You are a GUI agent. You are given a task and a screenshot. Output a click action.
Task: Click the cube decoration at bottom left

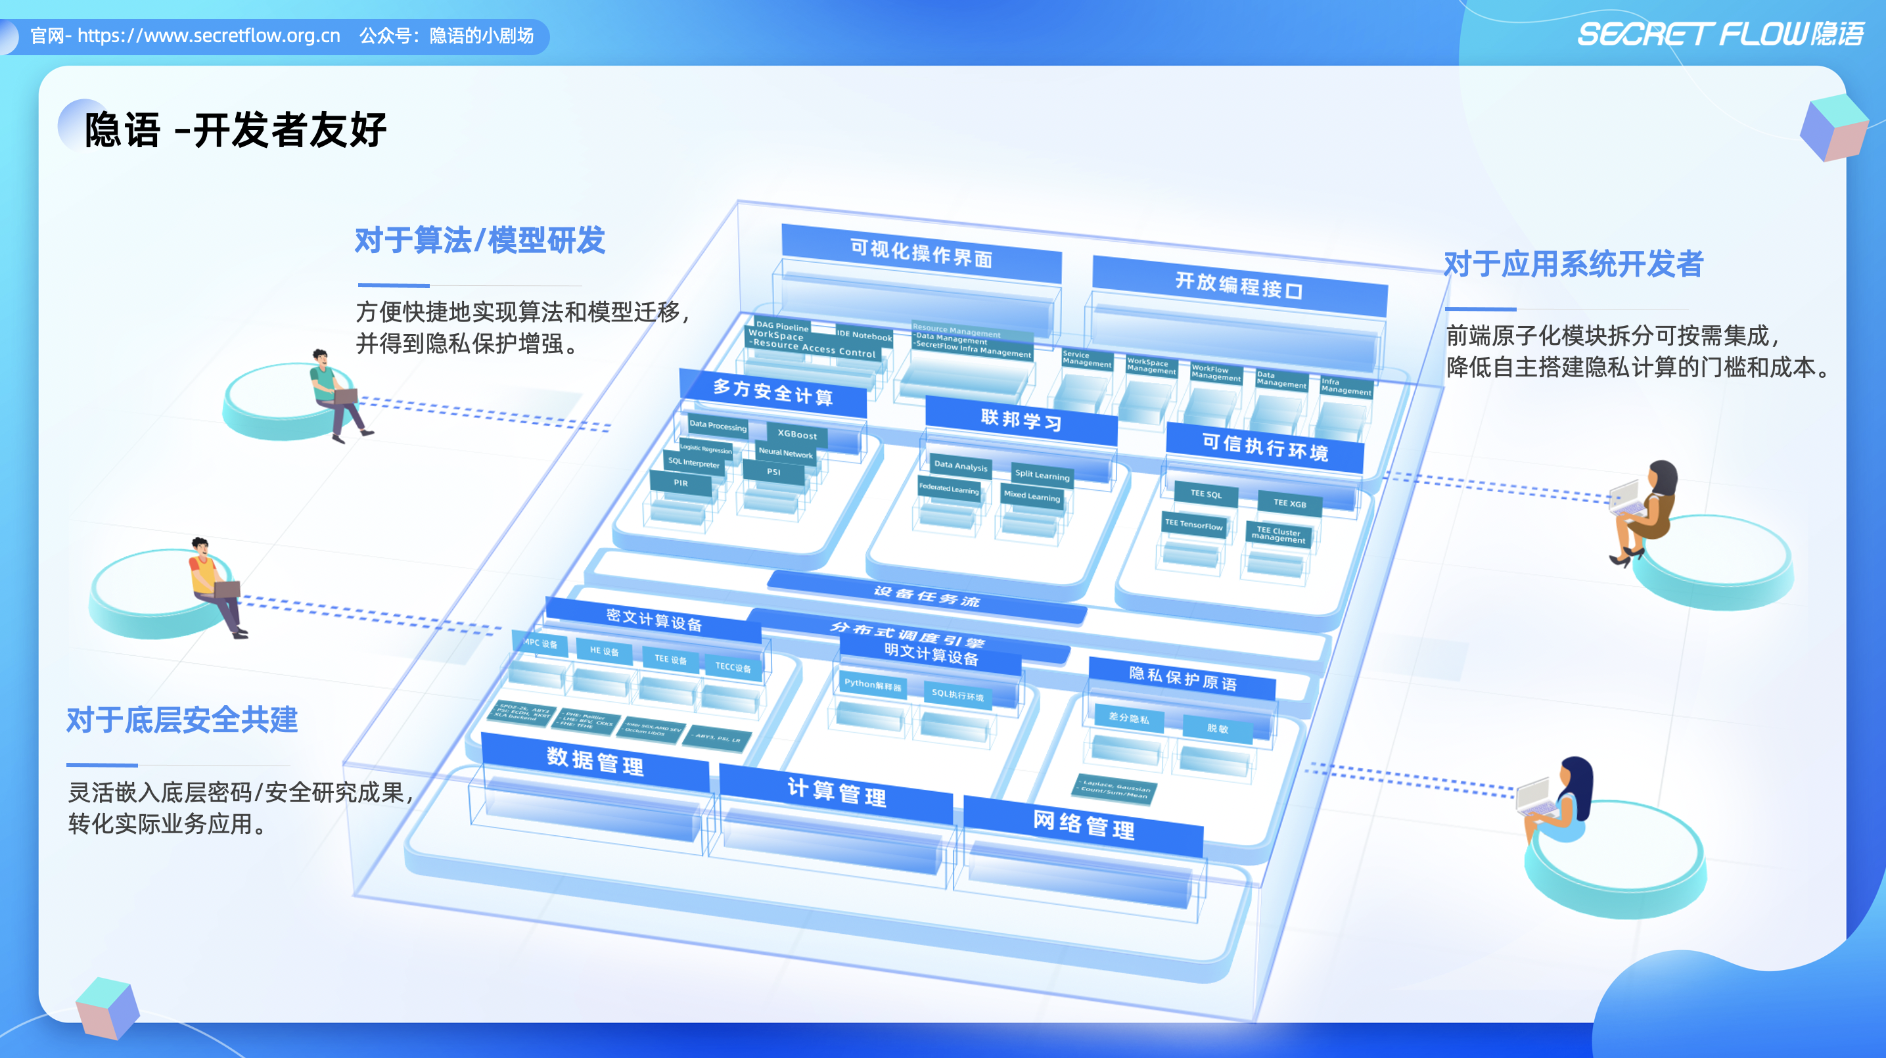[x=108, y=1007]
